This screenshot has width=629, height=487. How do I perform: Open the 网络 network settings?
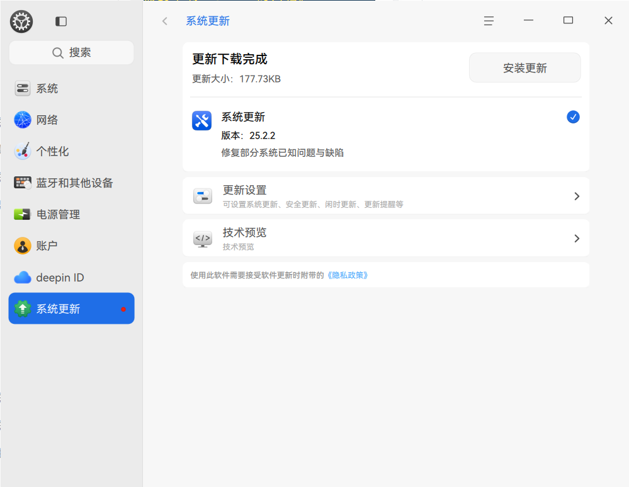[x=71, y=120]
